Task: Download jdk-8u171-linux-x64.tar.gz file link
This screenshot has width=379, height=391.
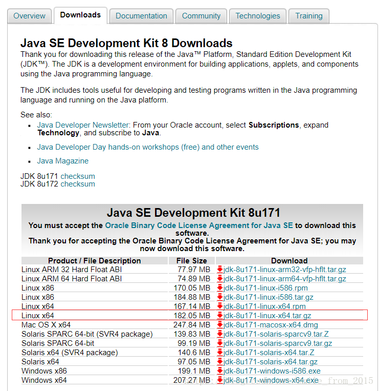Action: pos(267,316)
